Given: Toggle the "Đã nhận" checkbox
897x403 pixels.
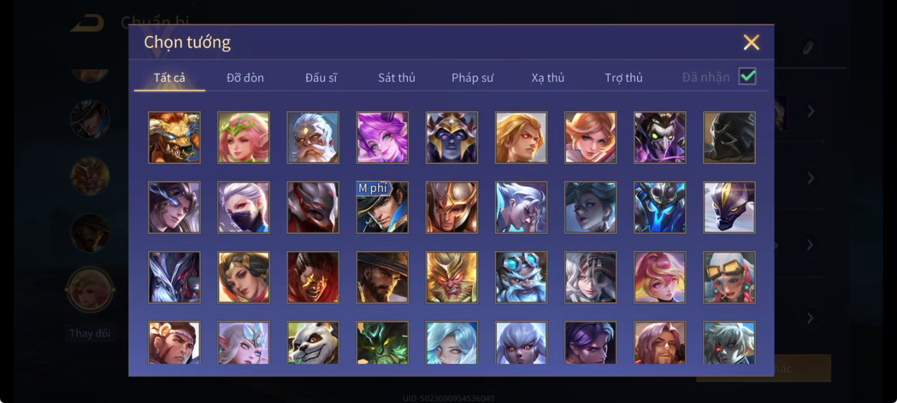Looking at the screenshot, I should point(748,77).
